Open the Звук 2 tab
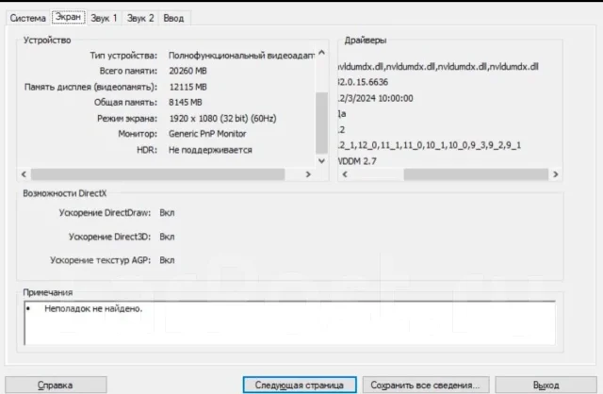This screenshot has width=603, height=394. click(x=140, y=18)
